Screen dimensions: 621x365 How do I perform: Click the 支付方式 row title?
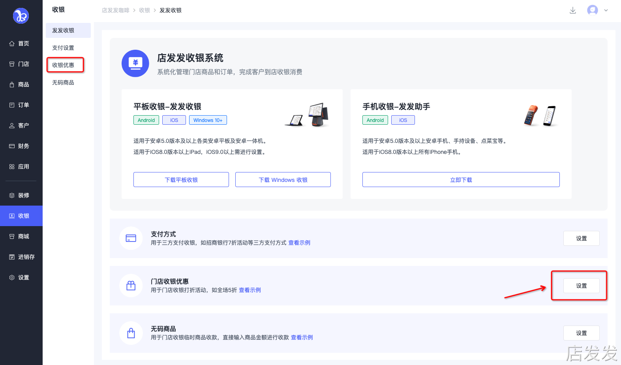pyautogui.click(x=163, y=234)
